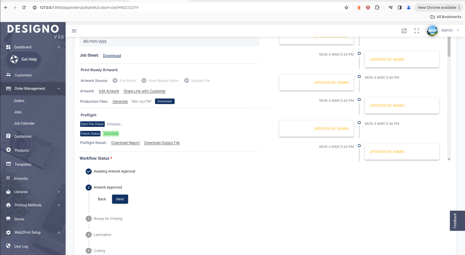Click the Printing Methods printer icon

pyautogui.click(x=9, y=205)
